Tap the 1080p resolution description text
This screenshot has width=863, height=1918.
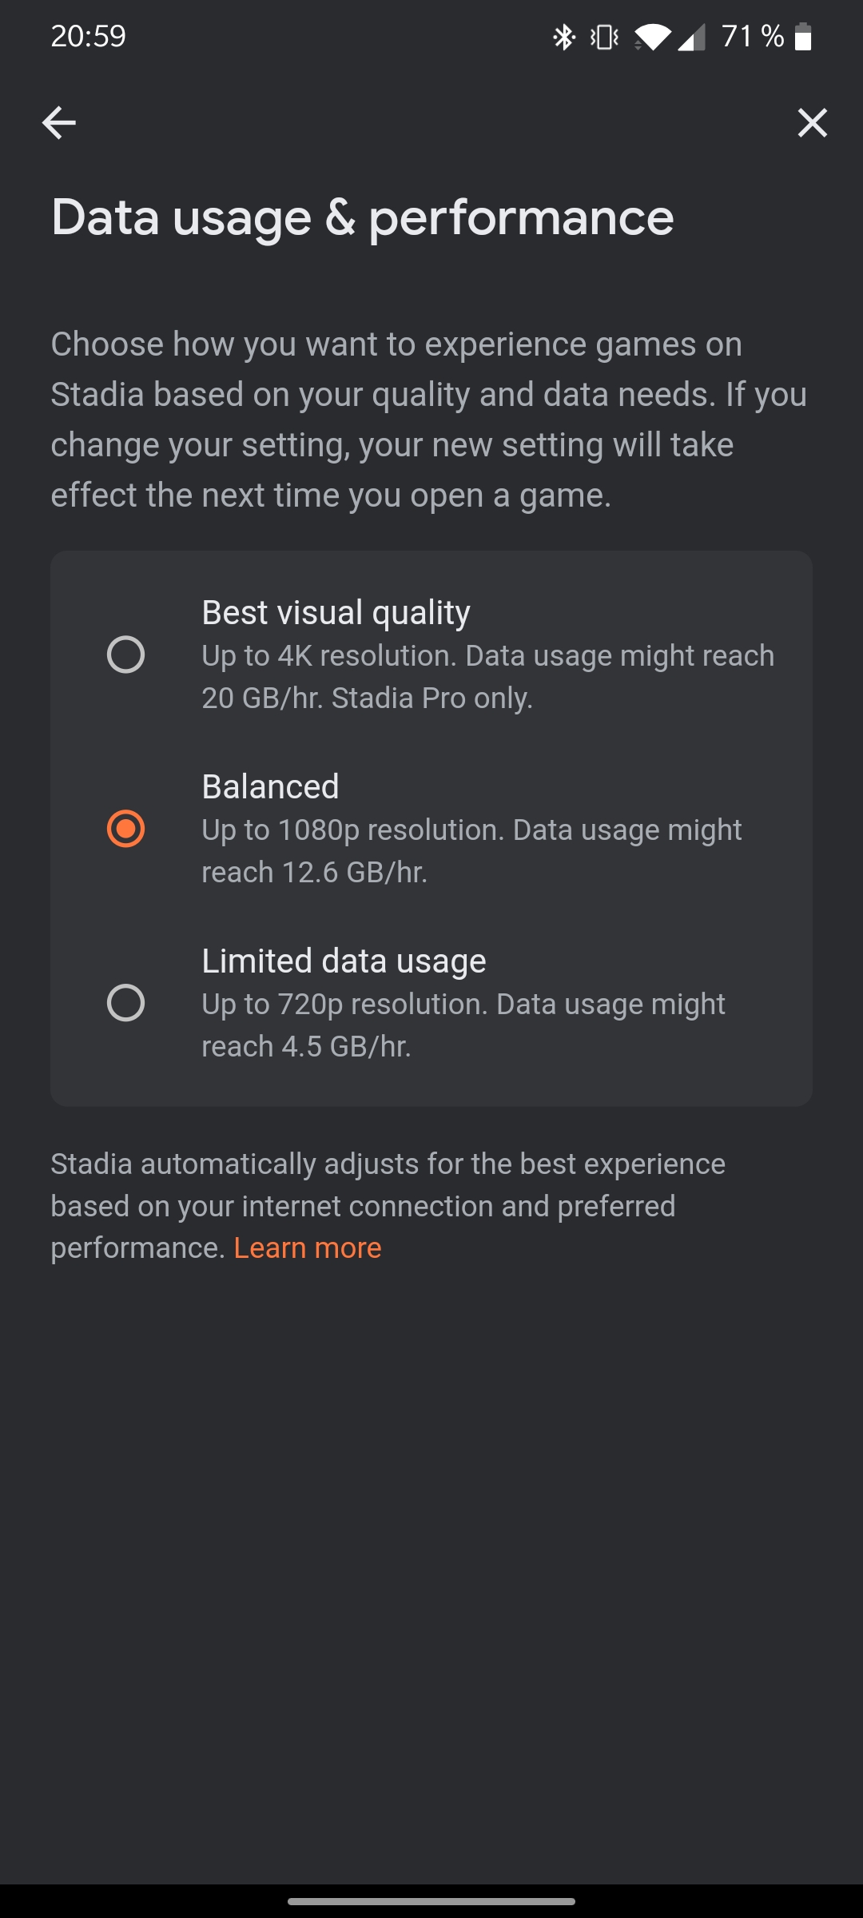(x=471, y=851)
